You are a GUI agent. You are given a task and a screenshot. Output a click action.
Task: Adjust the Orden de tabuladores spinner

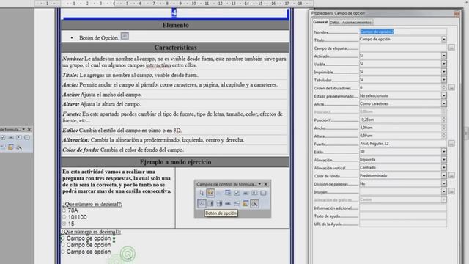click(444, 88)
